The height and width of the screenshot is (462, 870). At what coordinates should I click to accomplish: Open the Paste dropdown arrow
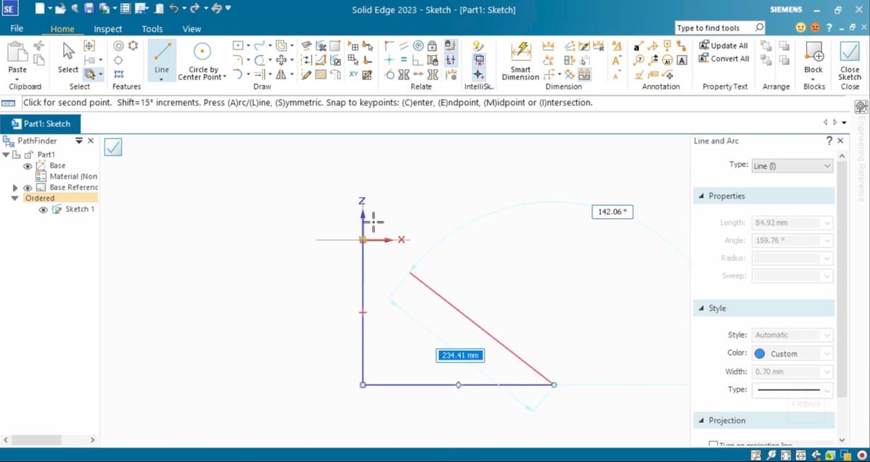(x=17, y=78)
